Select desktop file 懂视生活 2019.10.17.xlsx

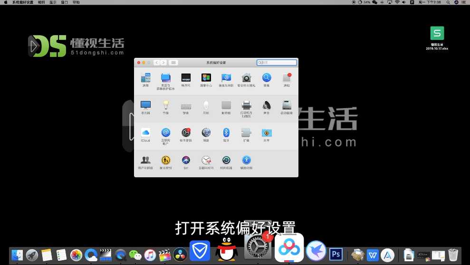(437, 38)
